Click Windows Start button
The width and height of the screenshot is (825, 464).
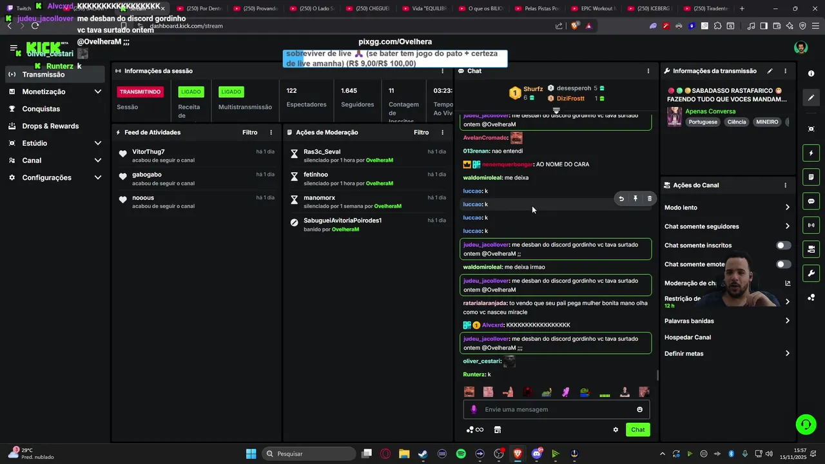(x=251, y=454)
